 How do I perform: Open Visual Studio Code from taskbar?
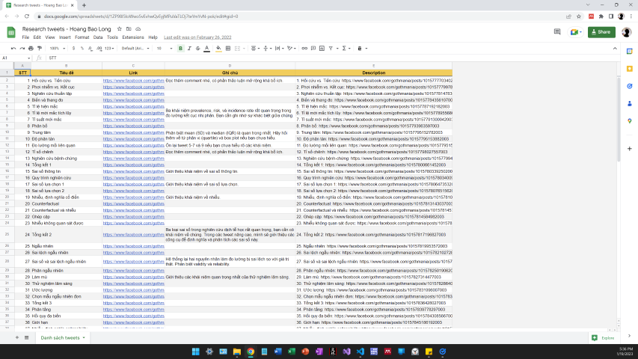point(360,352)
